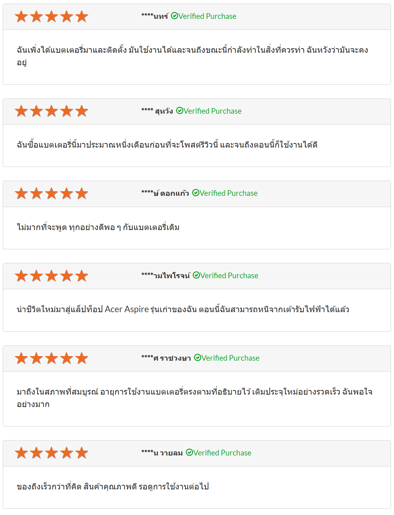Click the verified checkmark icon beside ราชวงษา

click(198, 358)
